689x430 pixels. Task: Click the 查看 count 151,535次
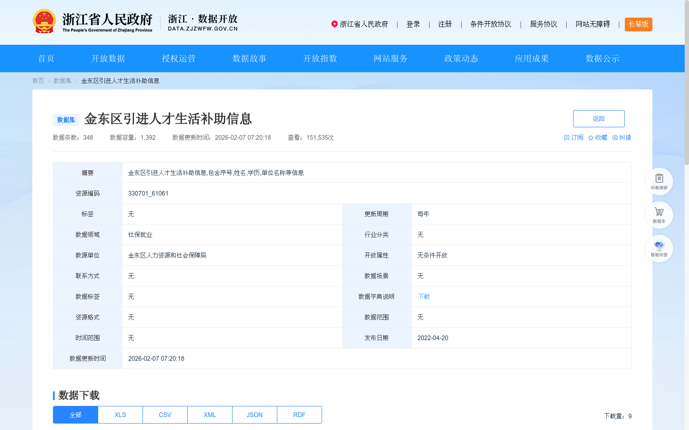point(311,138)
